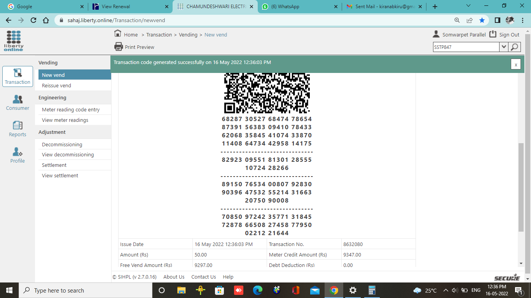Show hidden system tray icons
This screenshot has width=531, height=298.
pyautogui.click(x=446, y=290)
